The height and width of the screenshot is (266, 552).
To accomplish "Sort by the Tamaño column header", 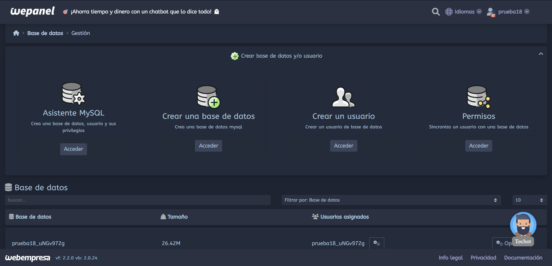I will click(x=177, y=217).
